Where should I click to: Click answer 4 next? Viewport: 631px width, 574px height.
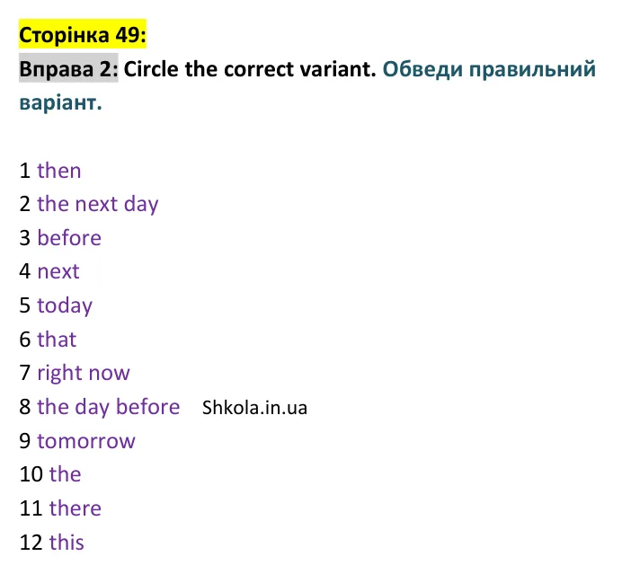click(x=58, y=271)
